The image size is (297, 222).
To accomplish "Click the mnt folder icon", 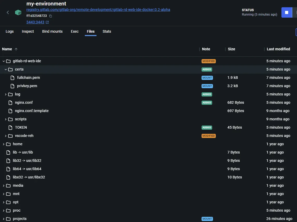I will point(8,194).
